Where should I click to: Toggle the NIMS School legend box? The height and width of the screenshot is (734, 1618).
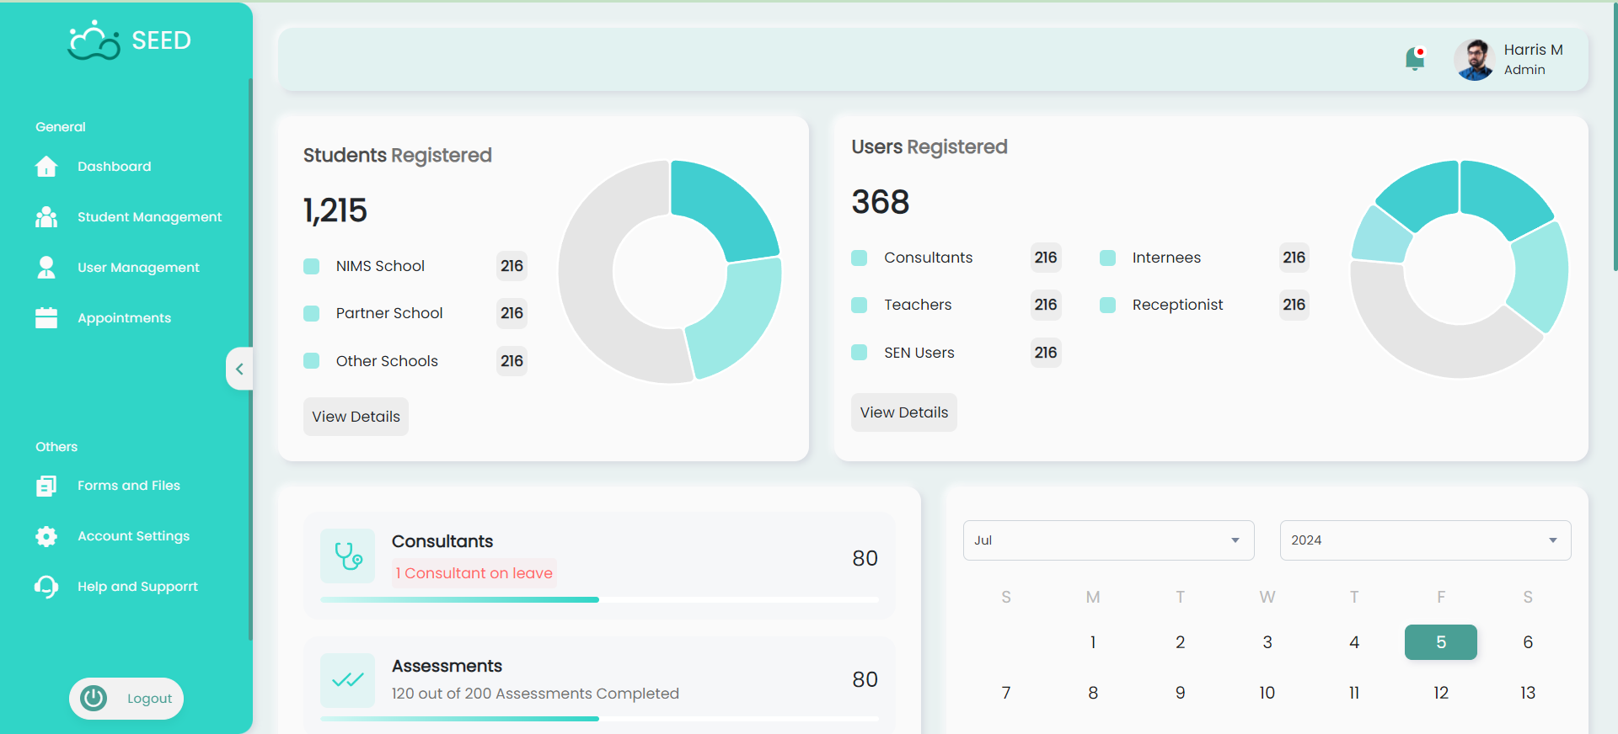point(311,266)
